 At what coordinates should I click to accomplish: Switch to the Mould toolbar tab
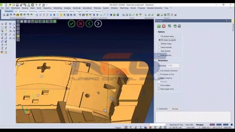click(72, 11)
